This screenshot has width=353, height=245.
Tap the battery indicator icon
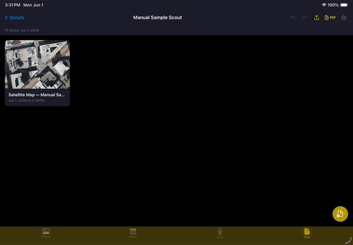(344, 5)
